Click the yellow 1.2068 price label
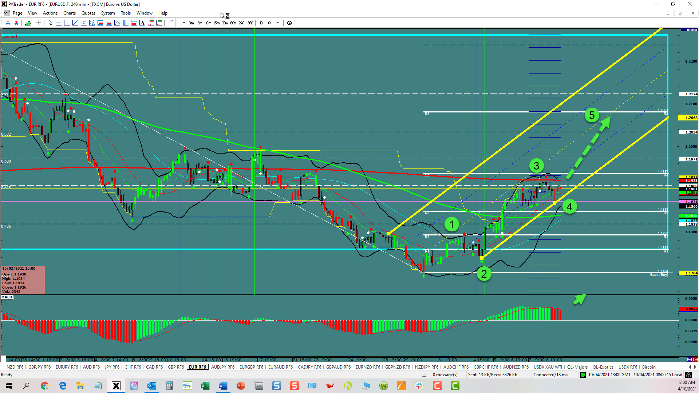The height and width of the screenshot is (393, 699). [x=689, y=118]
